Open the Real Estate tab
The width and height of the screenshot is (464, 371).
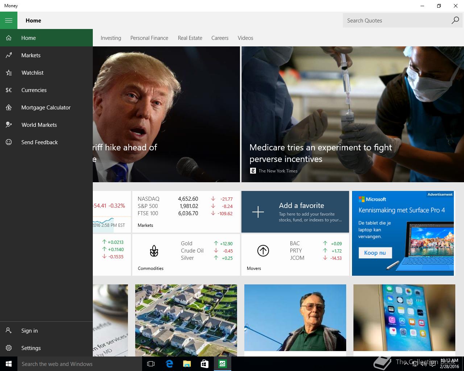[x=190, y=38]
